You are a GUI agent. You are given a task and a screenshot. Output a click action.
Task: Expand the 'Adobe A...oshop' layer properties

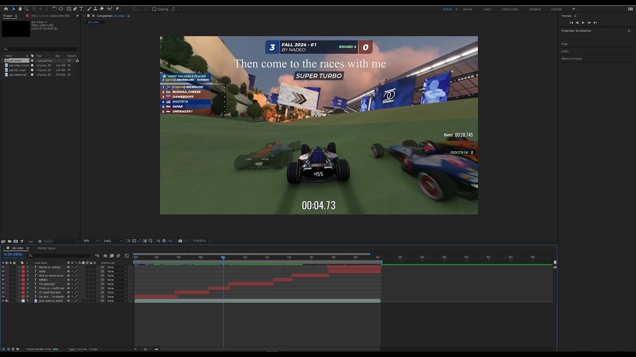[19, 267]
